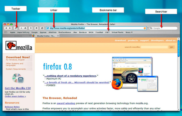Open the award winning link
Screen dimensions: 182x116
pos(66,103)
